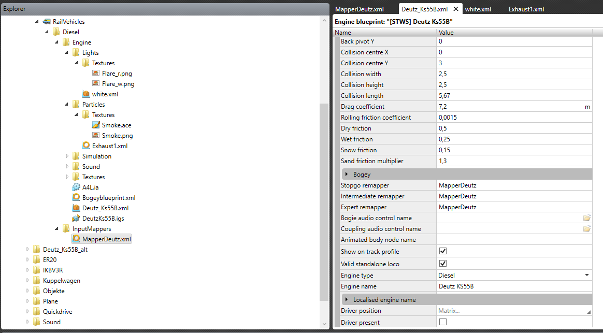Click the A4L.ia gear icon

[x=76, y=187]
